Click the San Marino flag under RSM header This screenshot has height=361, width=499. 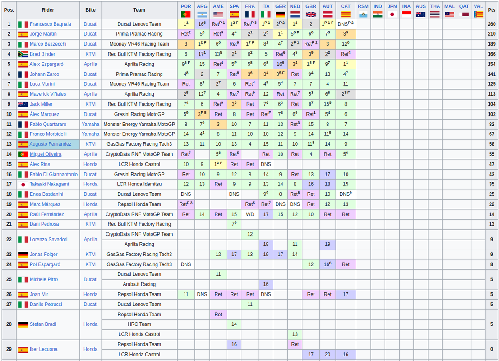coord(363,14)
